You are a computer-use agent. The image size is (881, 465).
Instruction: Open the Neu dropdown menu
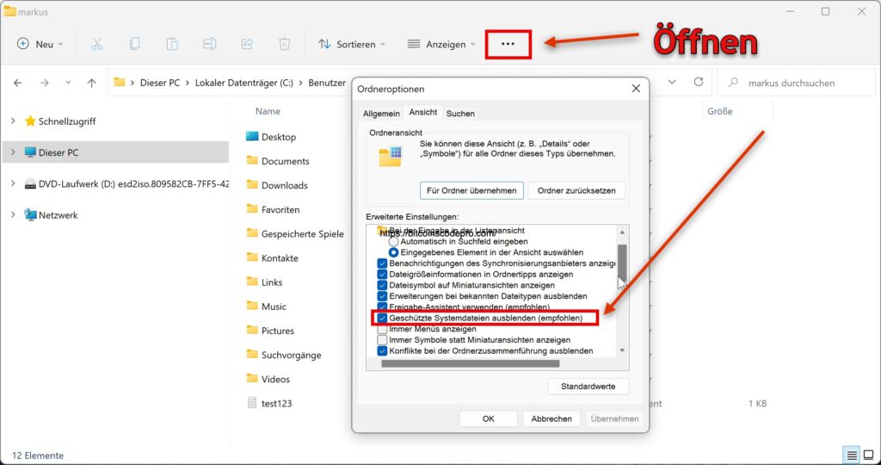click(40, 44)
